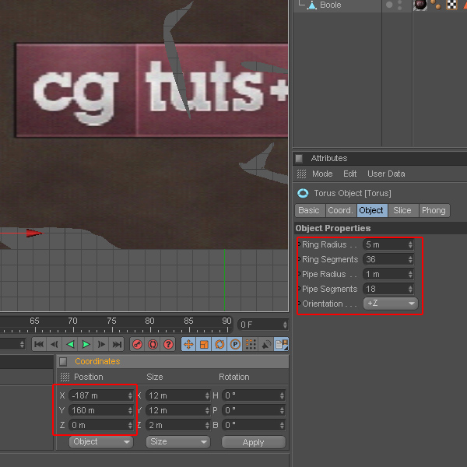Open the playback options icon at toolbar end

pyautogui.click(x=282, y=345)
